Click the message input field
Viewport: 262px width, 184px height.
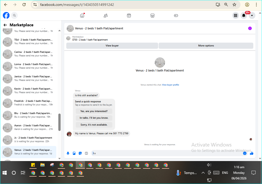pos(167,153)
